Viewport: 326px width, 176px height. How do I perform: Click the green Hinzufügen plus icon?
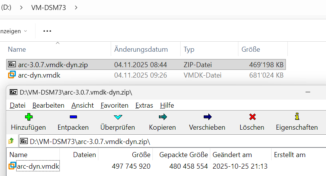(29, 117)
